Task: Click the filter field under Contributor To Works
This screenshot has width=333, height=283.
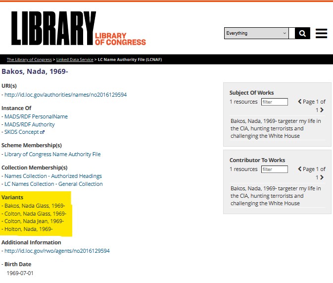Action: 275,170
